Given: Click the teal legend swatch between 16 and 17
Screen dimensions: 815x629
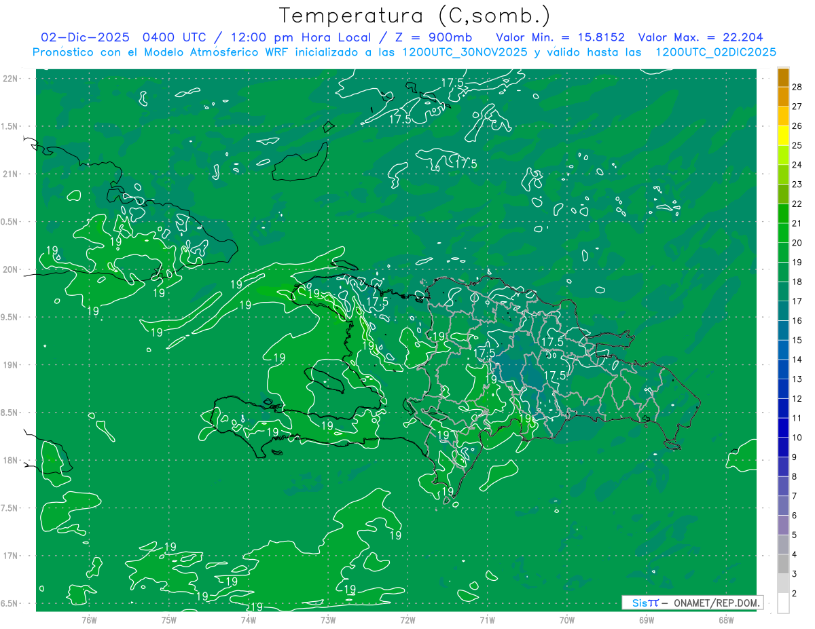Looking at the screenshot, I should [783, 311].
